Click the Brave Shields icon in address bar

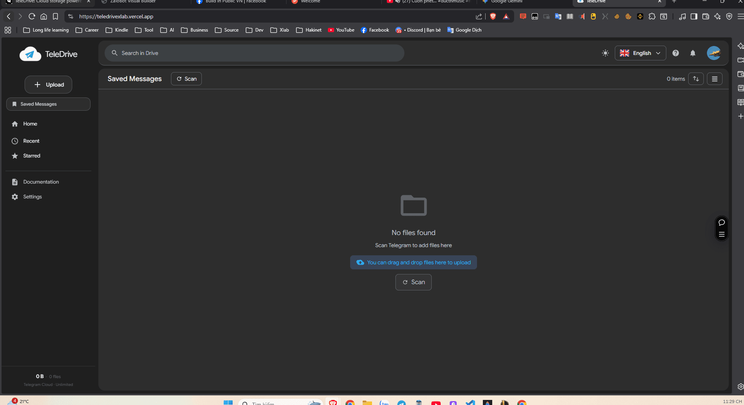[493, 16]
